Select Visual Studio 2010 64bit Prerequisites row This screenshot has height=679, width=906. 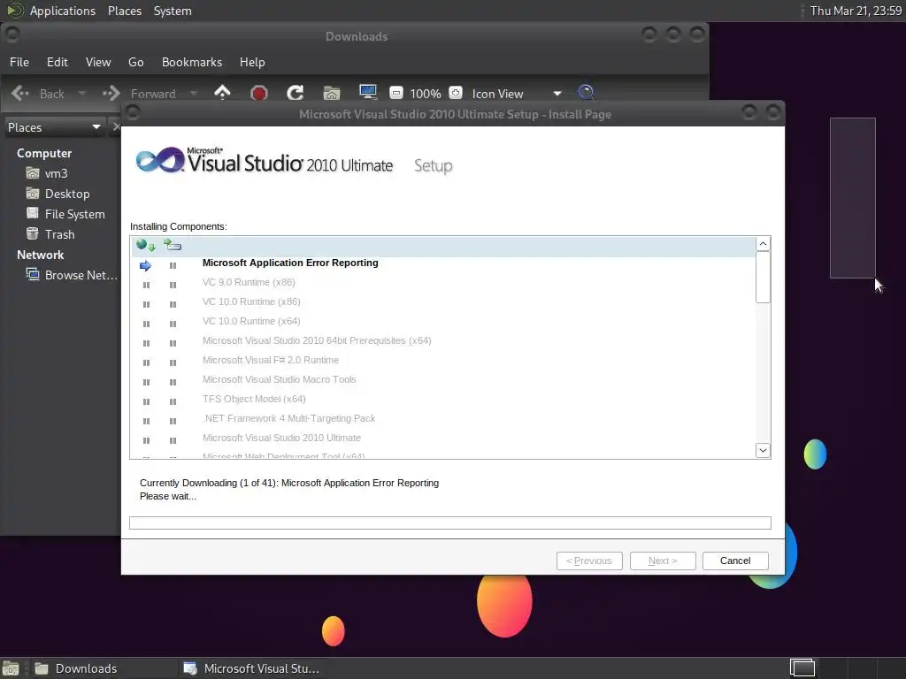pos(442,340)
